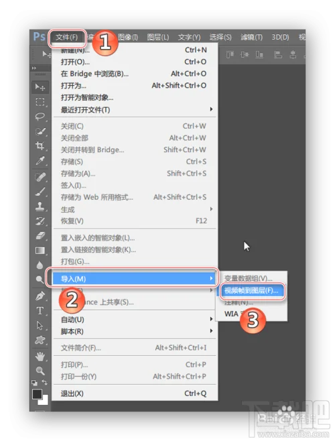Select the Zoom tool in toolbox
The width and height of the screenshot is (335, 441).
tap(40, 371)
